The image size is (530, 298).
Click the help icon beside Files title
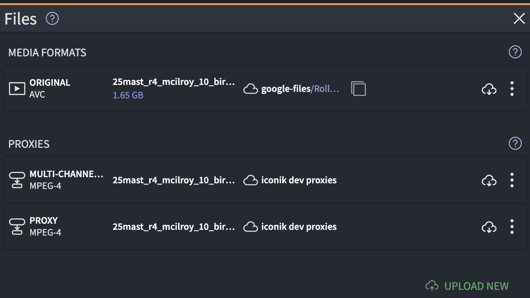(x=52, y=18)
